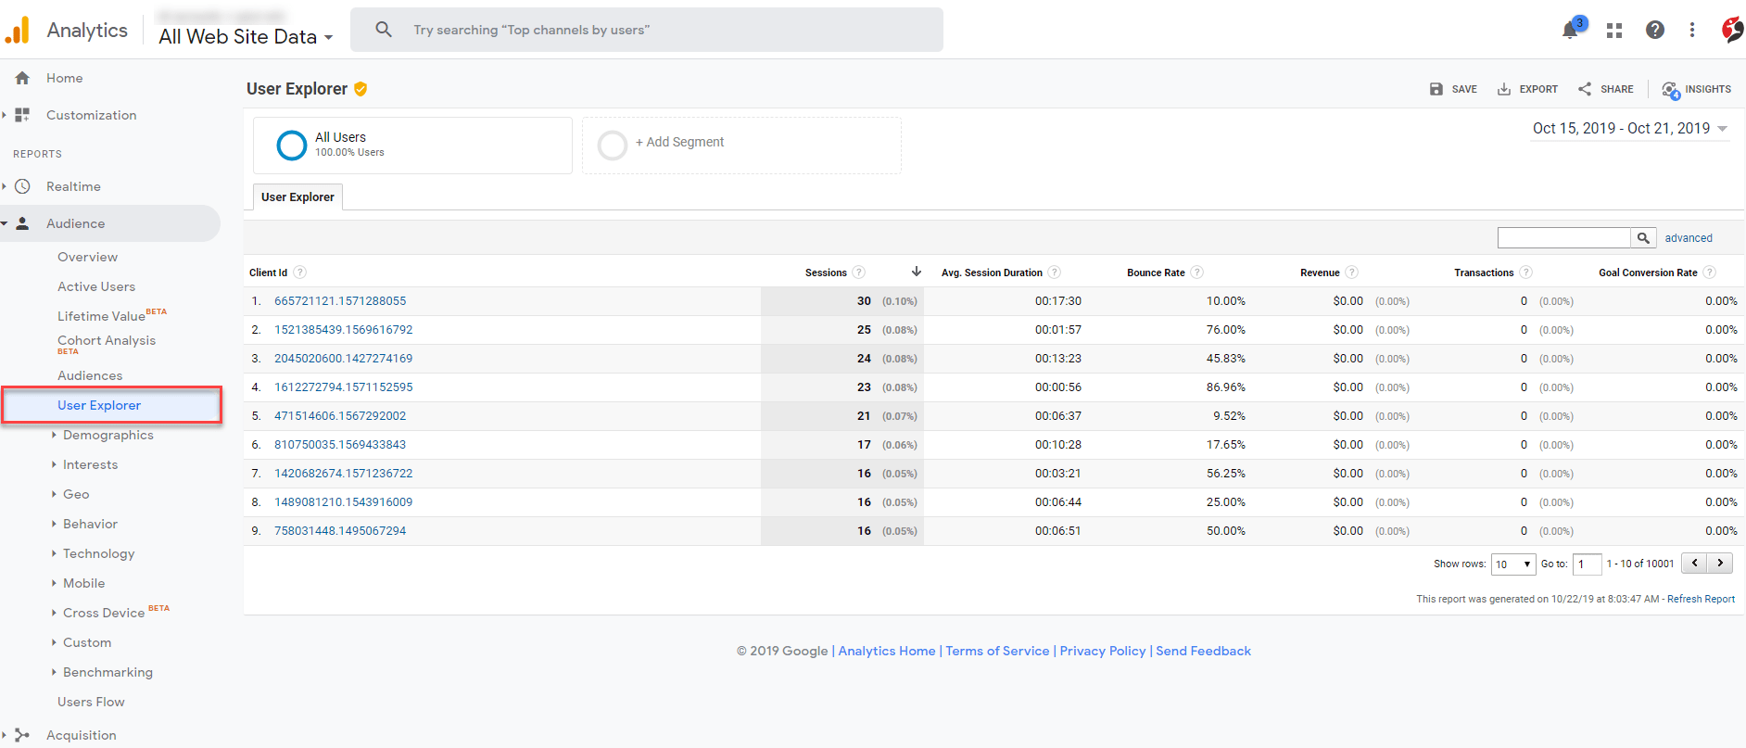Open the All Web Site Data view dropdown

pos(246,36)
